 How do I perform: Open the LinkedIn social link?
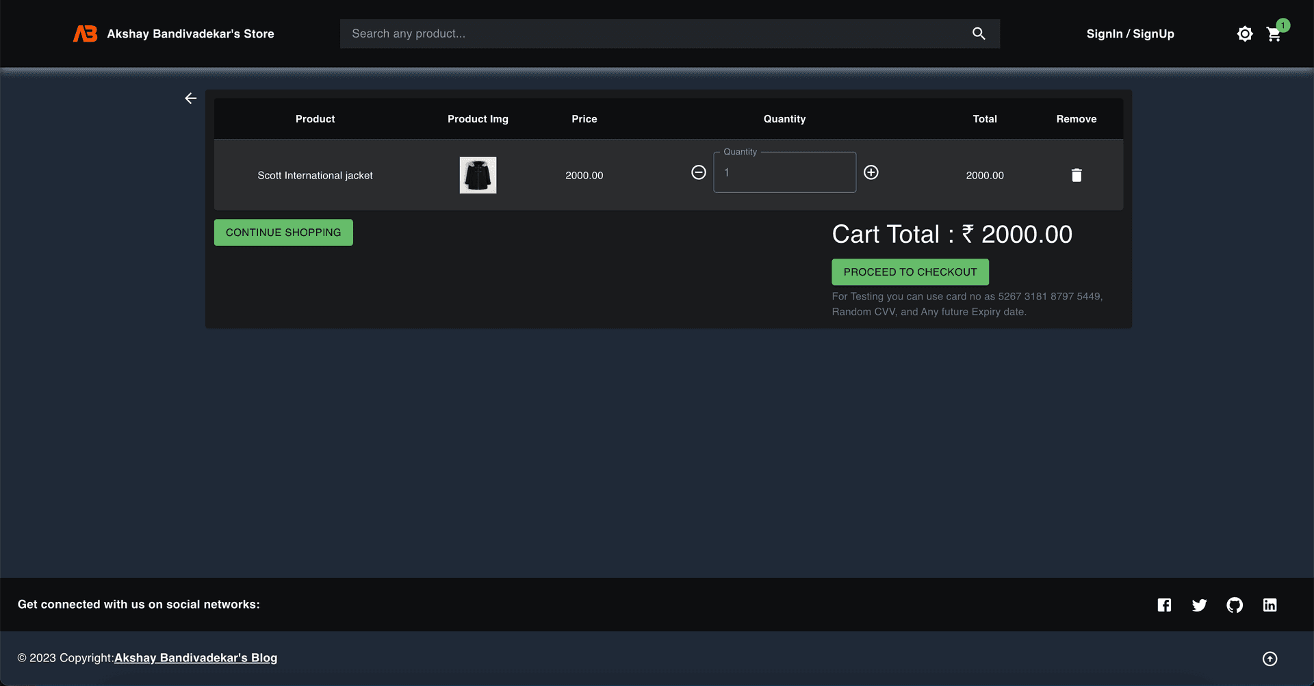pos(1270,605)
